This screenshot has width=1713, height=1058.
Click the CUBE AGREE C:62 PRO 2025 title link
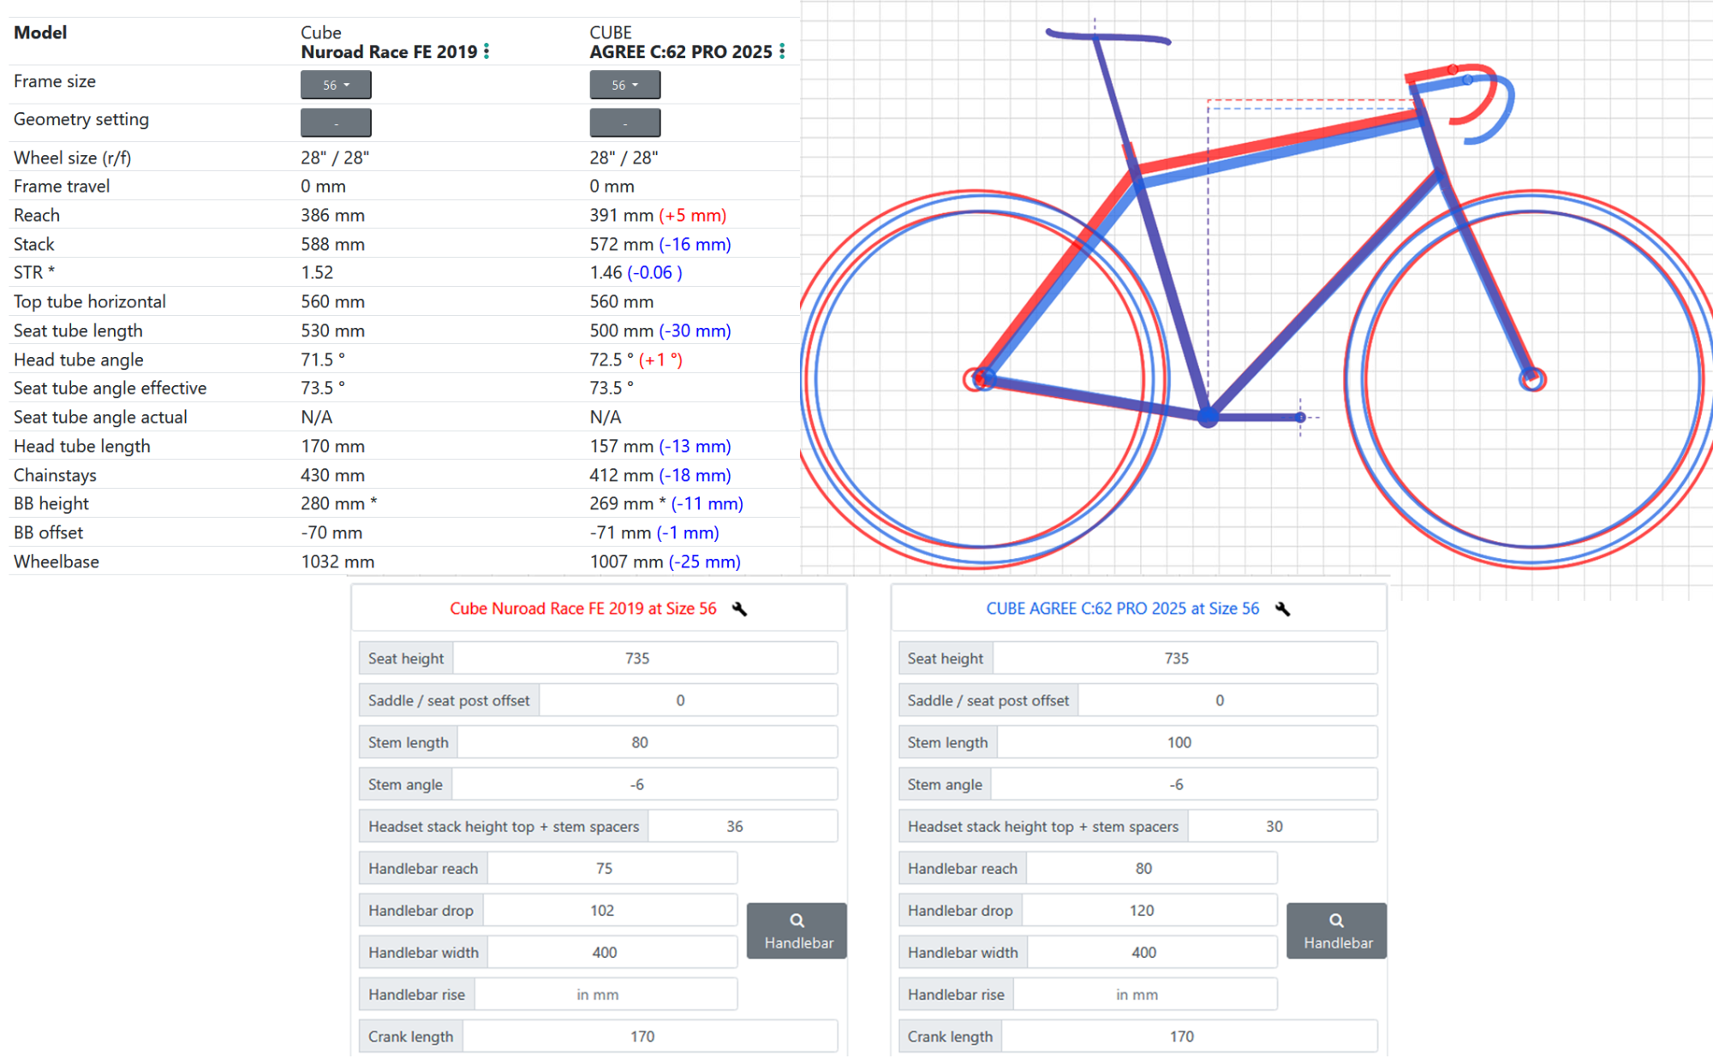tap(1122, 609)
